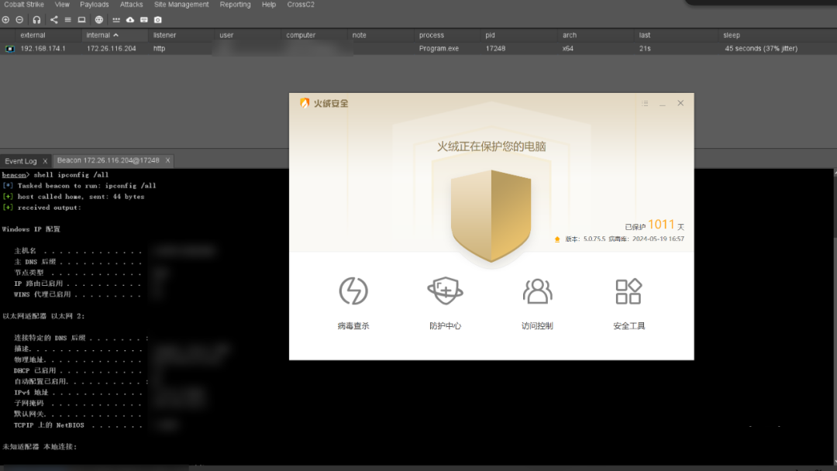This screenshot has width=837, height=471.
Task: Click the credentials dots icon in toolbar
Action: click(115, 19)
